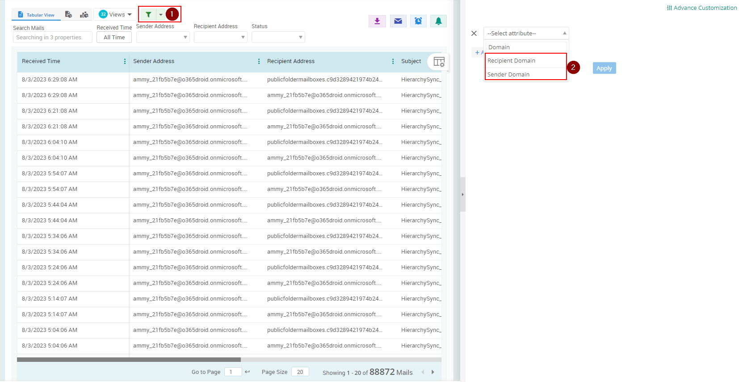Click the horizontal scrollbar below the table
This screenshot has height=382, width=739.
(129, 360)
